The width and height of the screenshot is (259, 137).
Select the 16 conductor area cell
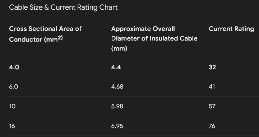[12, 126]
